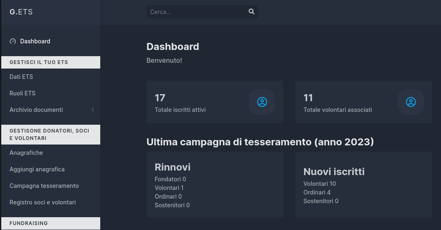
Task: Click the Fundraising section header
Action: pyautogui.click(x=51, y=223)
